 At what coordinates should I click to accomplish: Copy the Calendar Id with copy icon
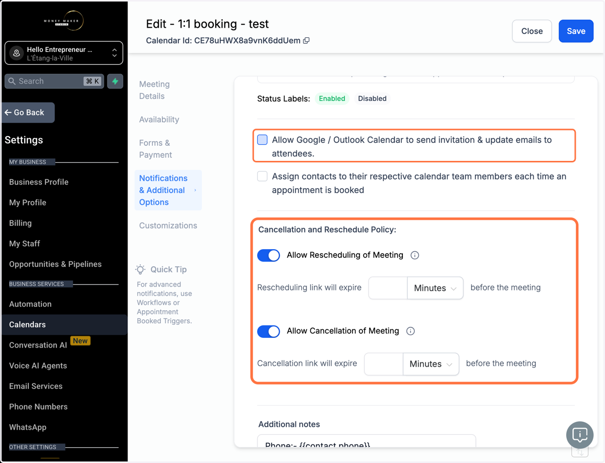click(306, 41)
